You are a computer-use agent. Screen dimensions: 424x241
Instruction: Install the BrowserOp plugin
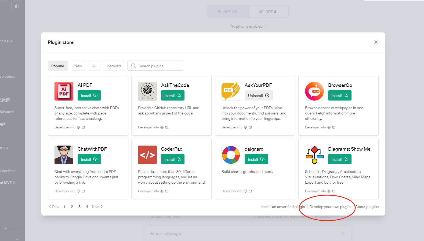coord(340,96)
